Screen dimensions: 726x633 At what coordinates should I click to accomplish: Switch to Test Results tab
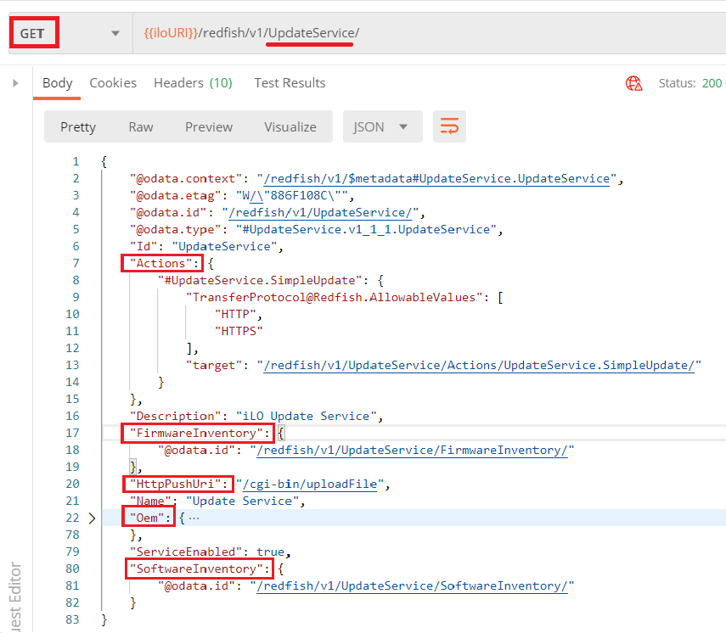coord(290,83)
